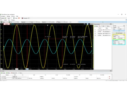127x95 pixels.
Task: Open the scope's inner Window menu
Action: pos(13,20)
